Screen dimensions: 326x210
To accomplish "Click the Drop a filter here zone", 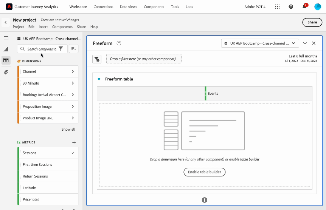I will (x=144, y=59).
